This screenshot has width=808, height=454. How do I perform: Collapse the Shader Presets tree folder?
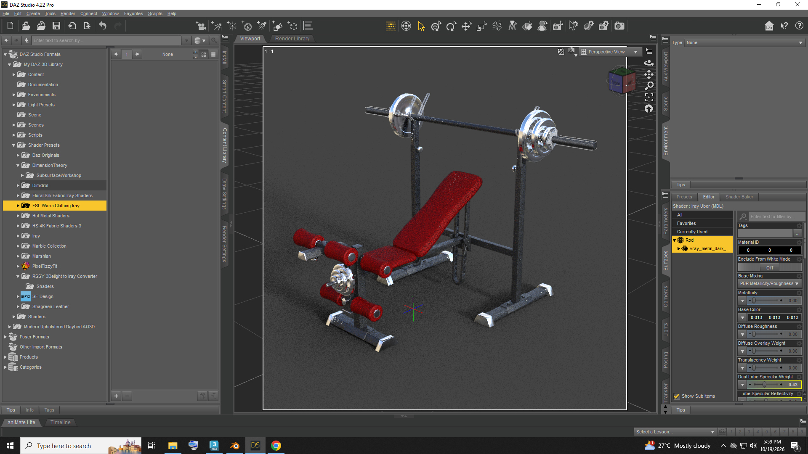click(14, 145)
